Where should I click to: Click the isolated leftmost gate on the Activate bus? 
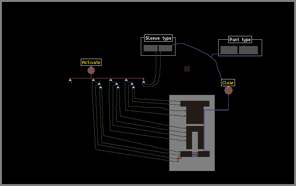(x=70, y=81)
